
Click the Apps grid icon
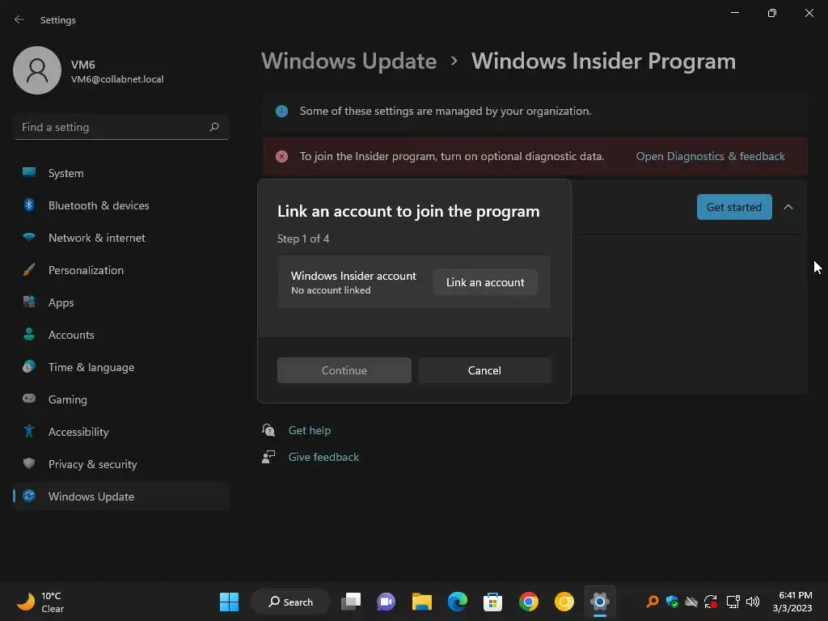tap(29, 302)
